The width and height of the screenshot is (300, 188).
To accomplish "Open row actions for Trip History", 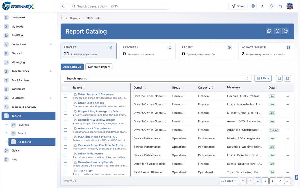I will pyautogui.click(x=287, y=172).
